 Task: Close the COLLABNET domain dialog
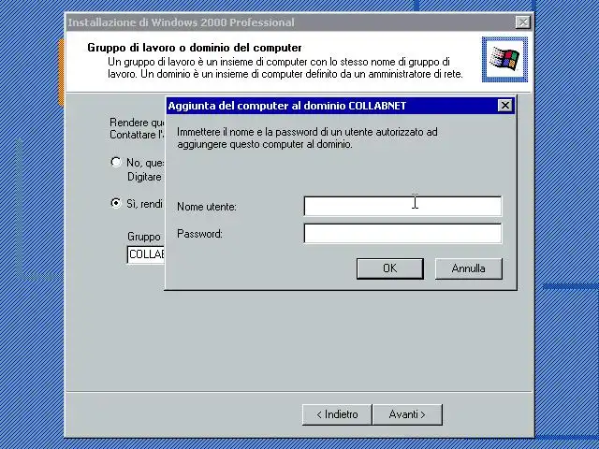tap(505, 106)
